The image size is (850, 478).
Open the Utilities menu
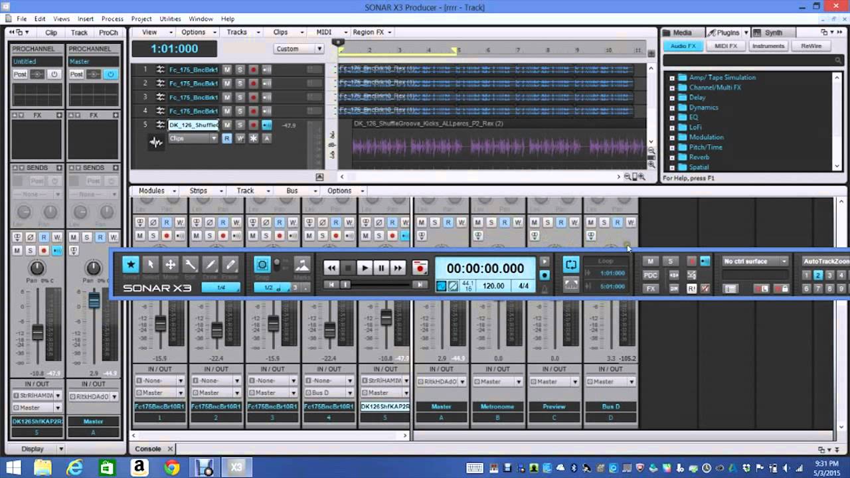tap(170, 19)
